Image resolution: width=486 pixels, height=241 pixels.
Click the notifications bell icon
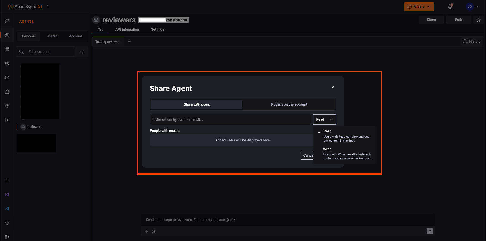click(x=450, y=7)
